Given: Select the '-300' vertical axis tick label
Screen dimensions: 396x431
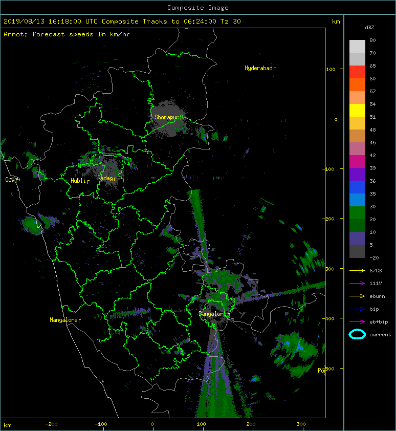Looking at the screenshot, I should tap(328, 269).
